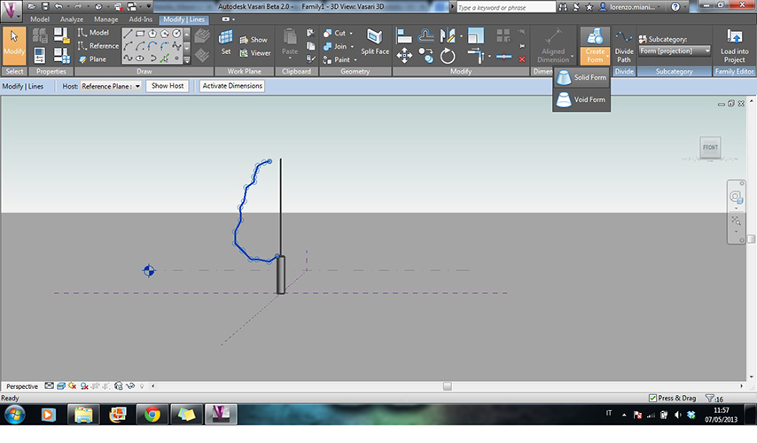Image resolution: width=757 pixels, height=443 pixels.
Task: Select the Modify arrow tool
Action: [14, 46]
